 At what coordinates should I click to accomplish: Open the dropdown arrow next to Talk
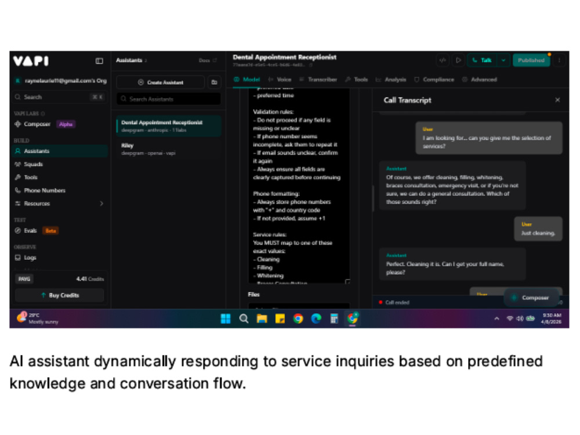[x=503, y=60]
